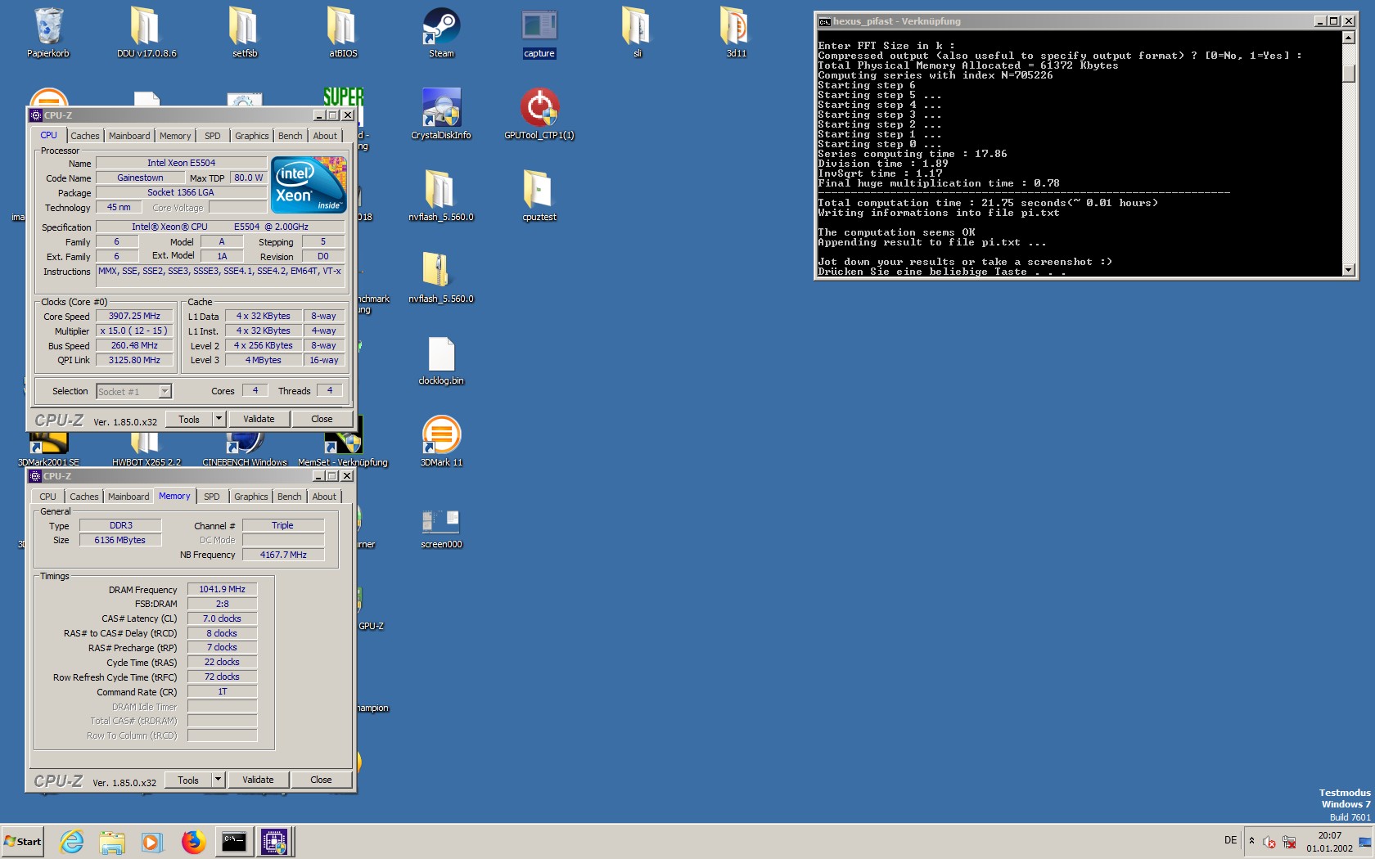Image resolution: width=1375 pixels, height=859 pixels.
Task: Click Tools button in upper CPU-Z
Action: click(189, 419)
